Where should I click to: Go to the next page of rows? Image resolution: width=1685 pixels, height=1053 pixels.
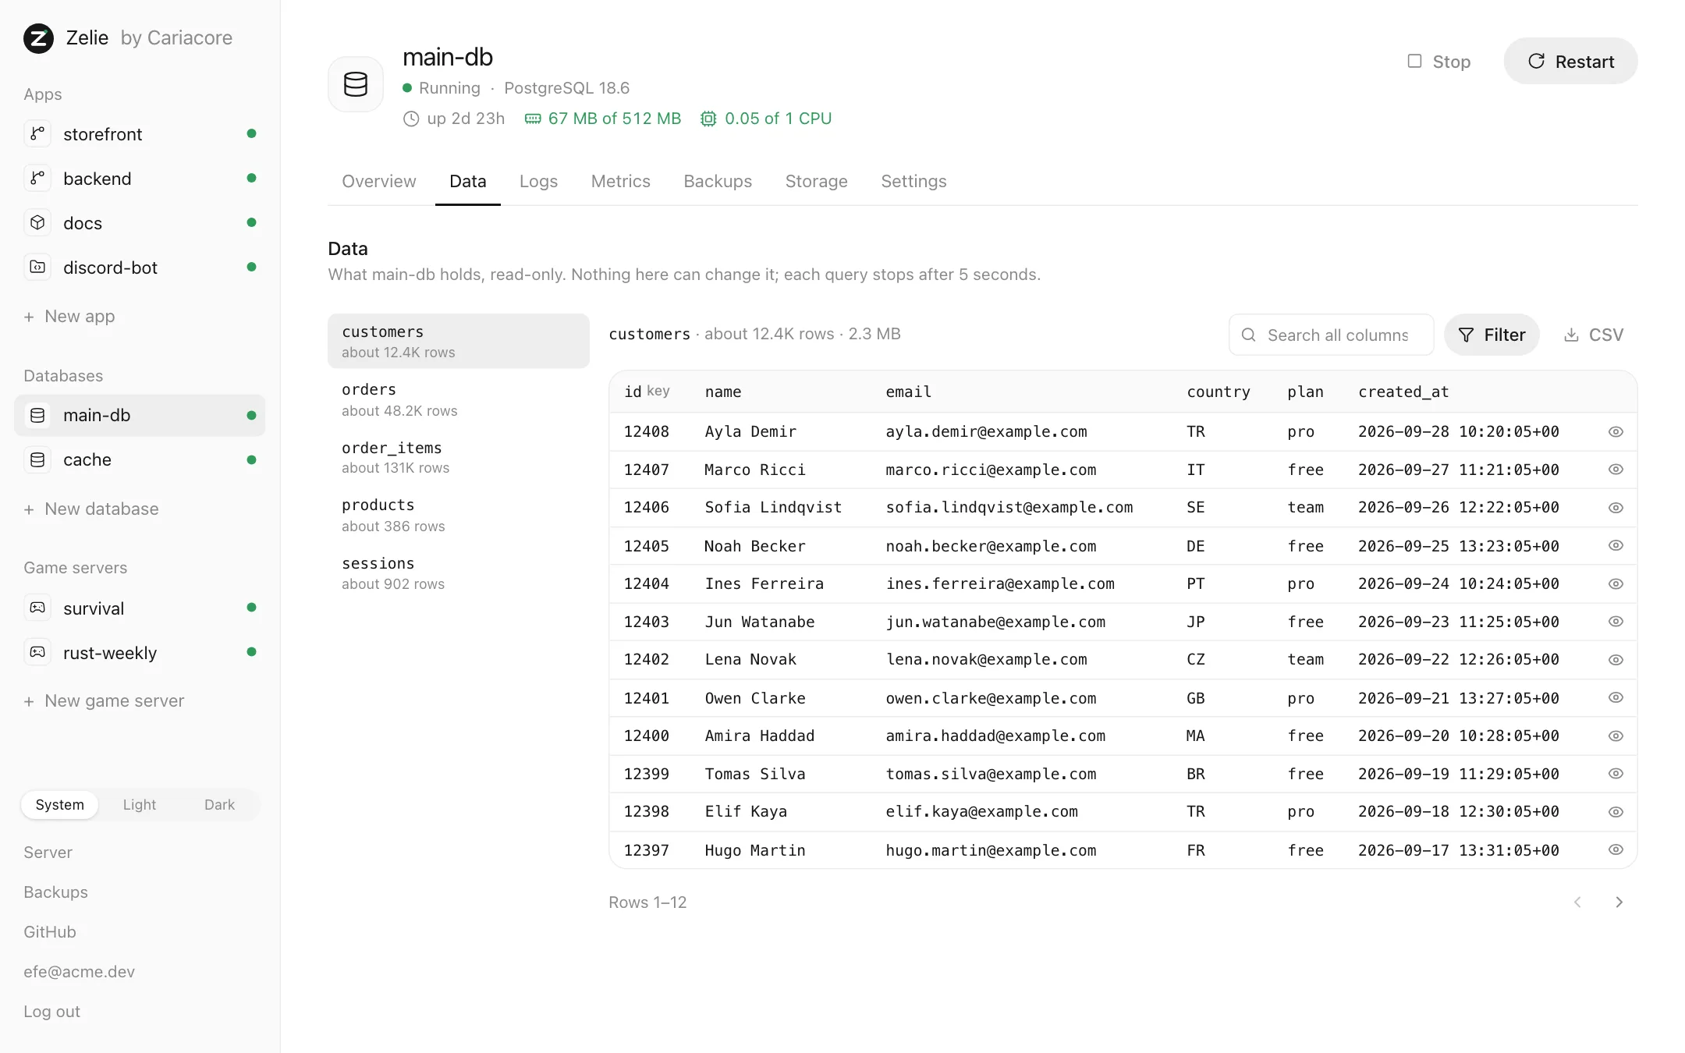(x=1619, y=902)
